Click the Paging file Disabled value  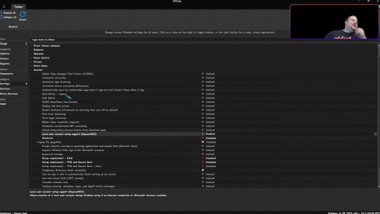[x=211, y=142]
